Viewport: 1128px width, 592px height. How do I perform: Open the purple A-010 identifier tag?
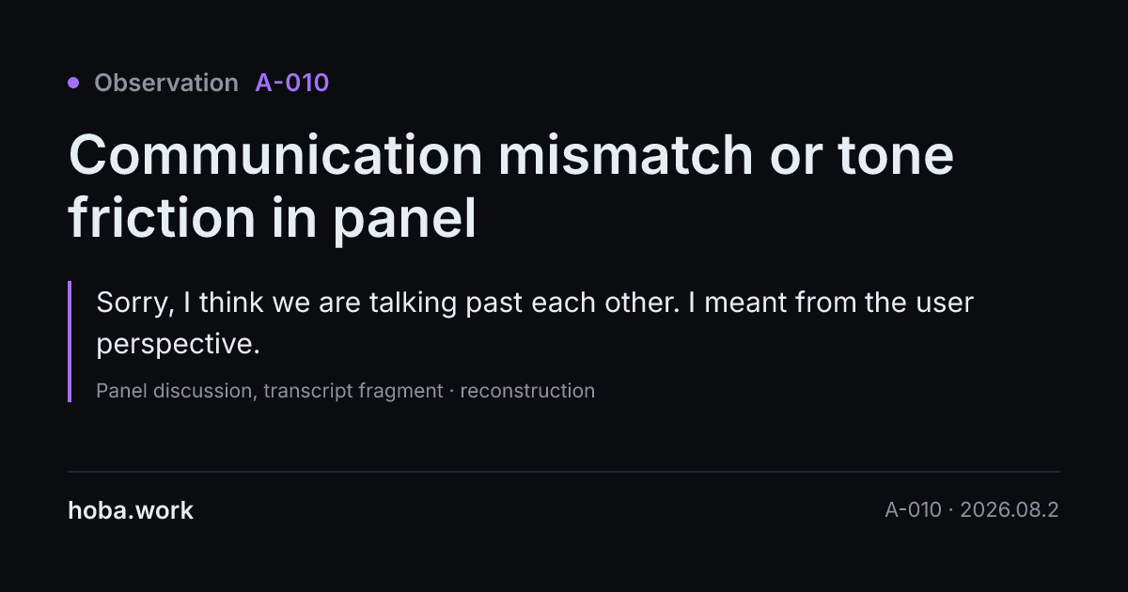click(292, 83)
